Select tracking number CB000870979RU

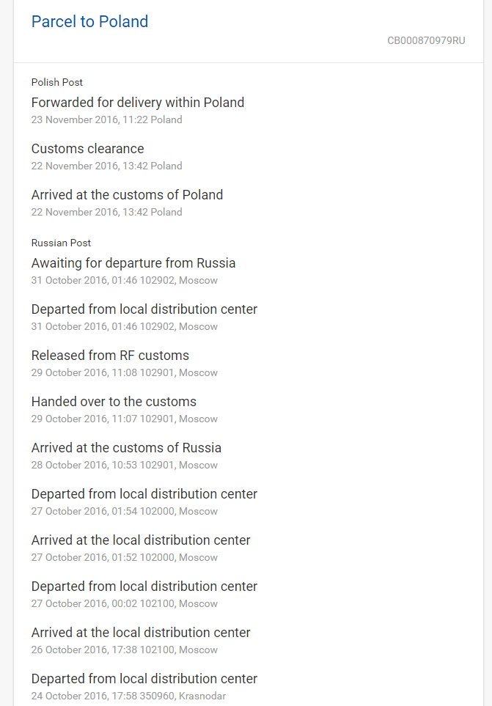click(426, 41)
